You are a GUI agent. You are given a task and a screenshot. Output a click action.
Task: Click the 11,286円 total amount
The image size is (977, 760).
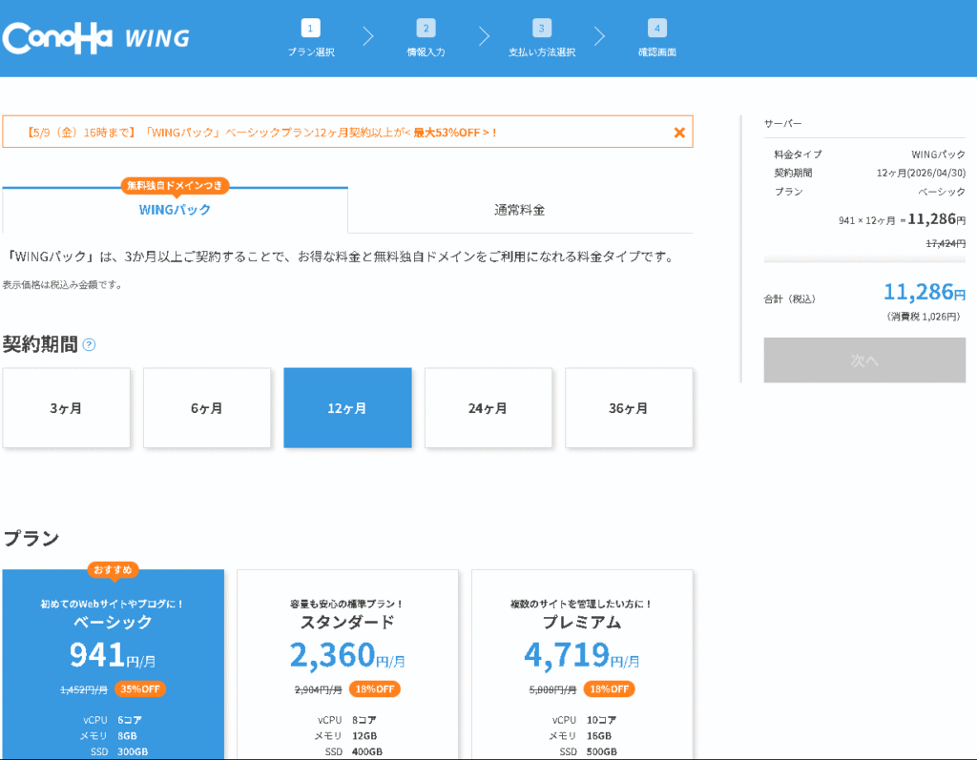pos(925,292)
